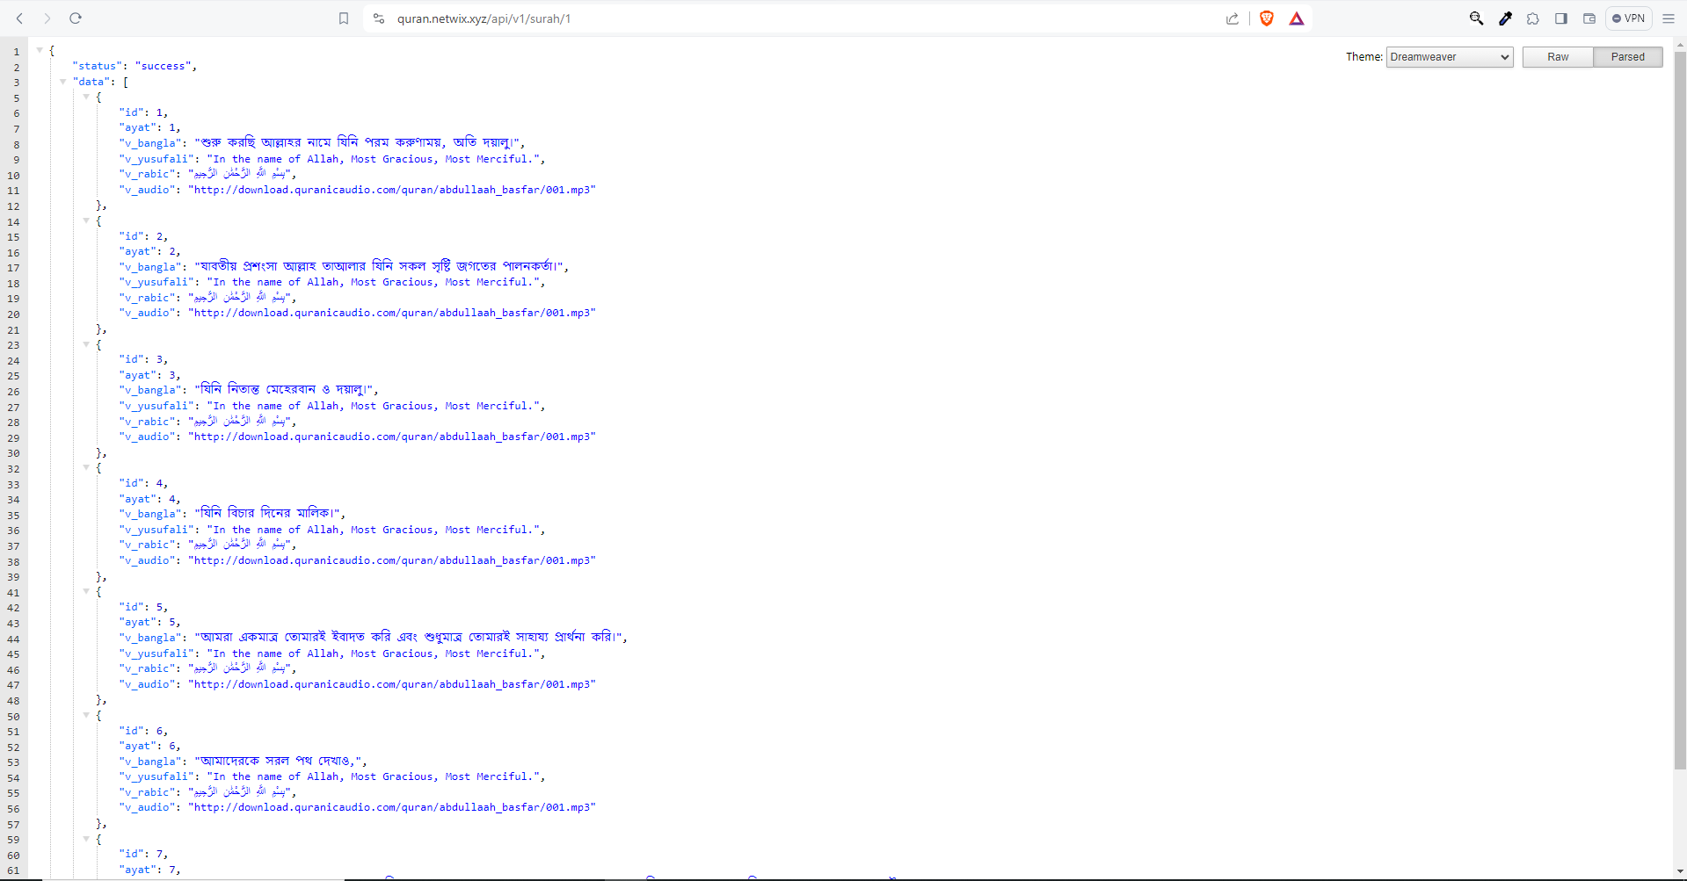The image size is (1687, 881).
Task: Switch to Raw JSON view
Action: (x=1558, y=57)
